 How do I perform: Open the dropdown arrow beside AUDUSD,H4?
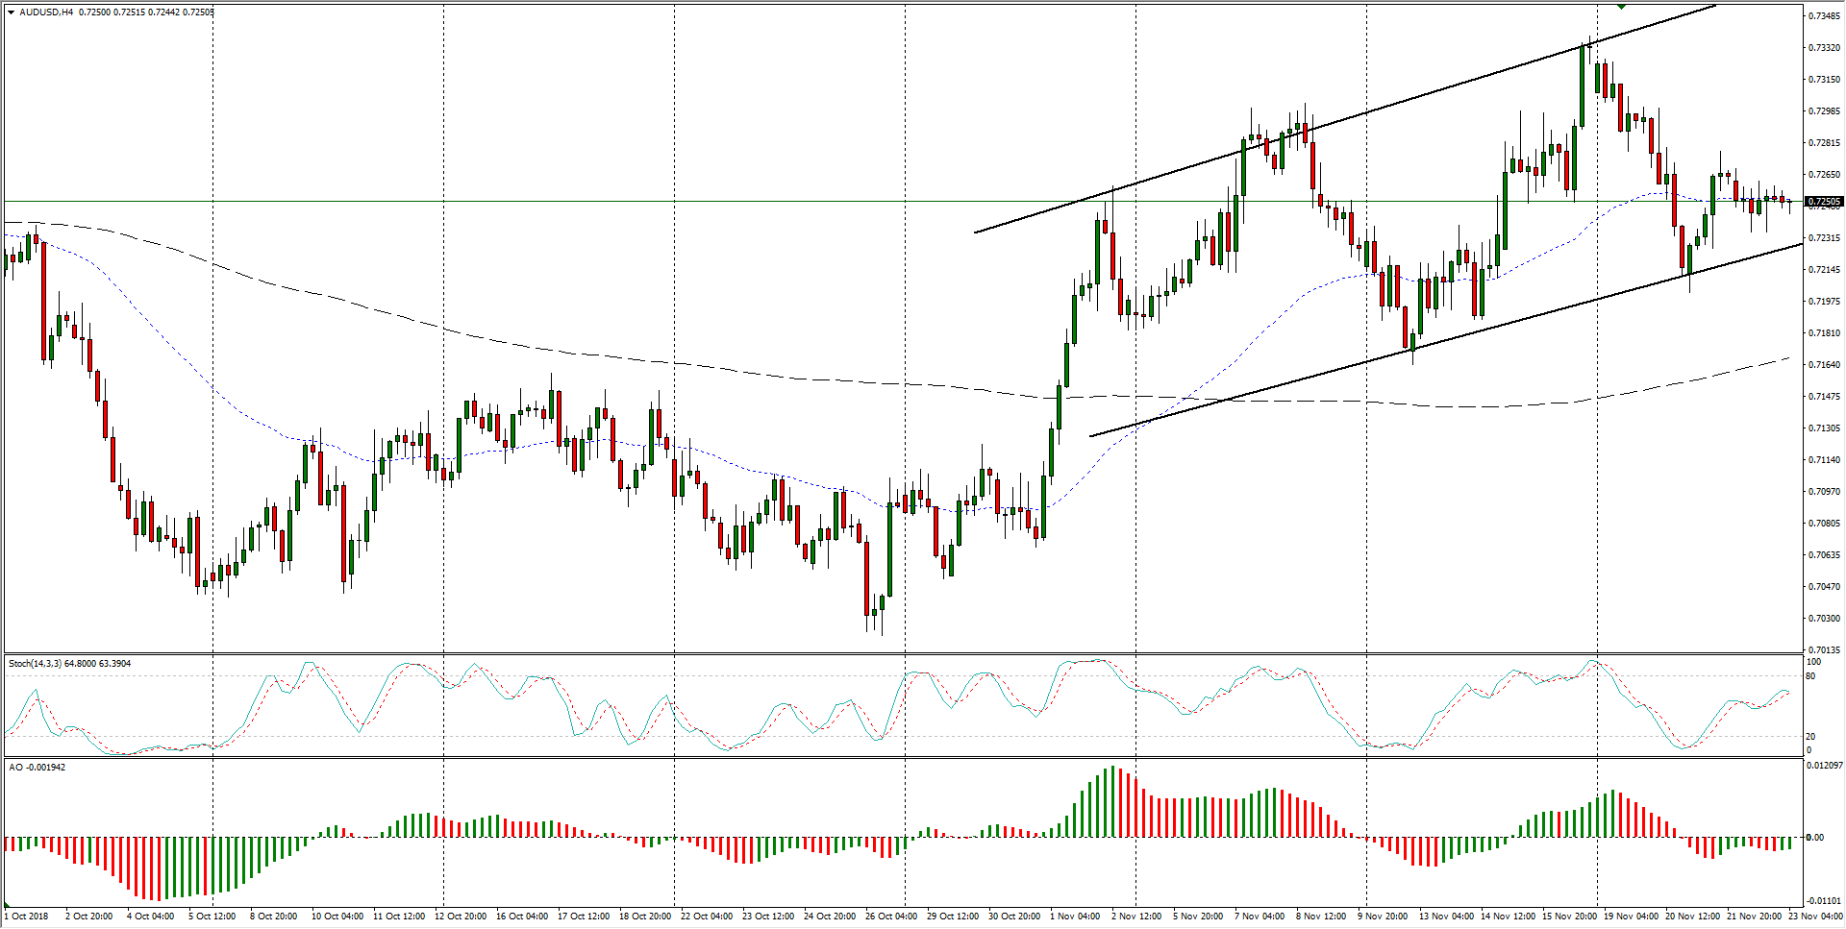tap(11, 12)
